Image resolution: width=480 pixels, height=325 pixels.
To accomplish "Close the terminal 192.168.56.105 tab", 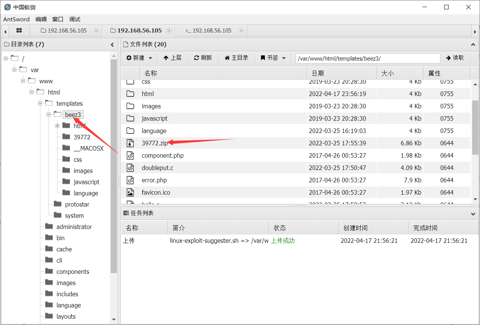I will pos(241,31).
